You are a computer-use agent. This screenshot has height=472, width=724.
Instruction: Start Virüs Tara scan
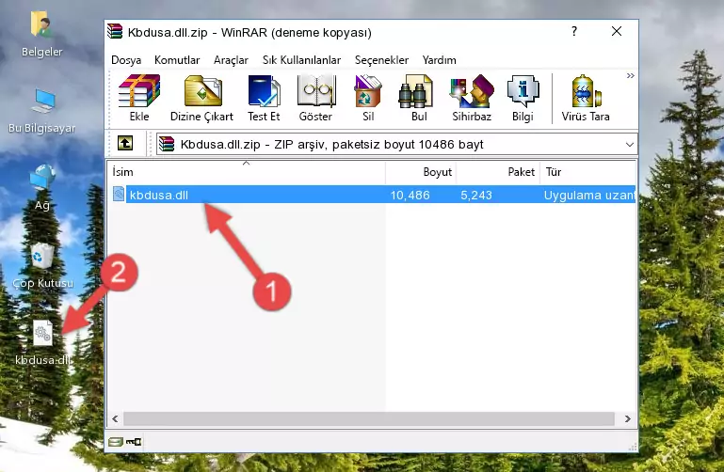click(586, 98)
